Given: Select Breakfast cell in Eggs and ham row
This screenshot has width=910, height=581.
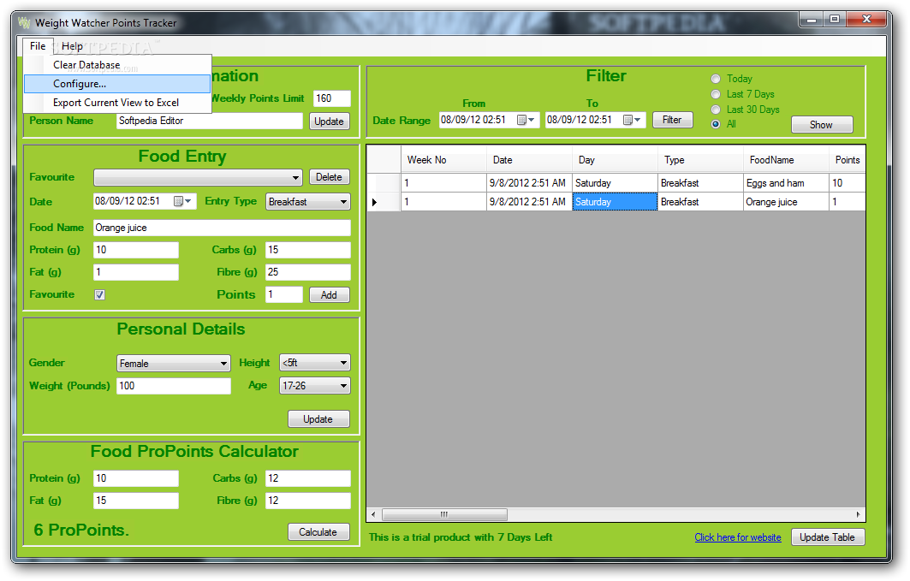Looking at the screenshot, I should (x=700, y=182).
